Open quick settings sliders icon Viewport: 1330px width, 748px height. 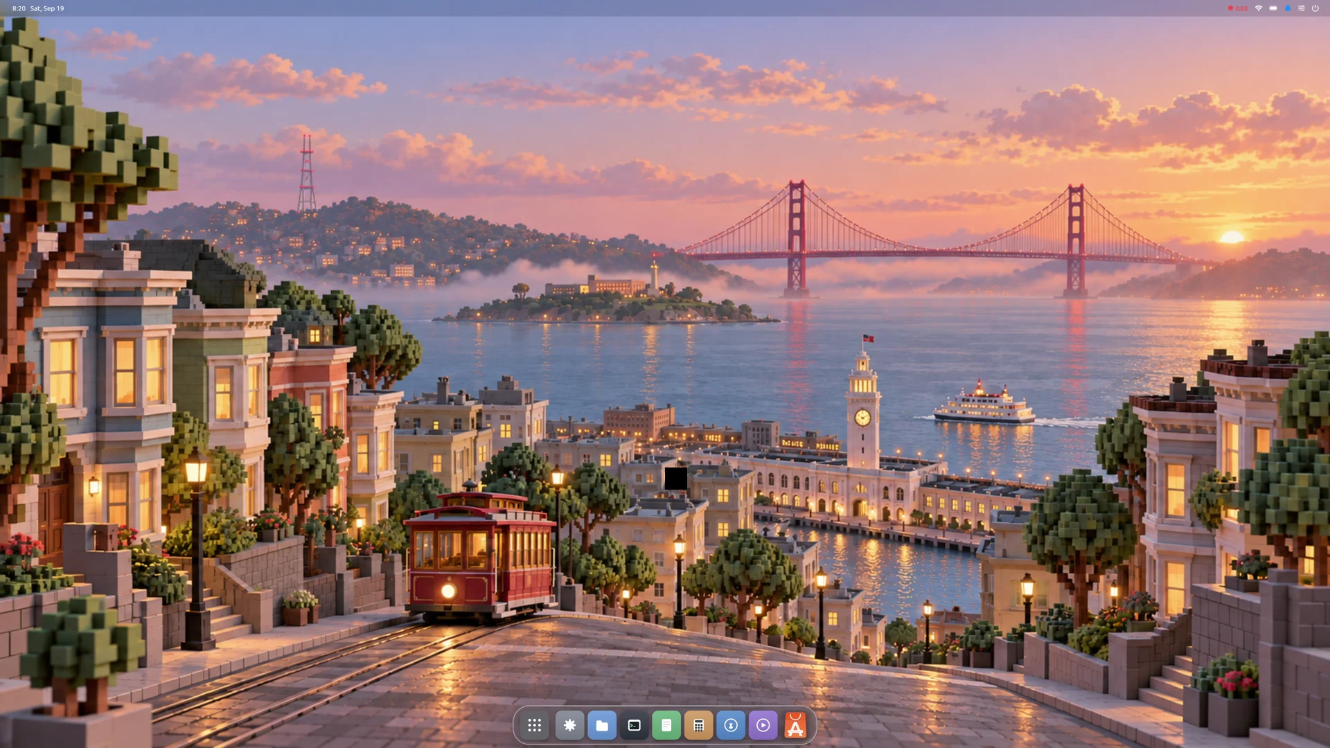pyautogui.click(x=1302, y=8)
